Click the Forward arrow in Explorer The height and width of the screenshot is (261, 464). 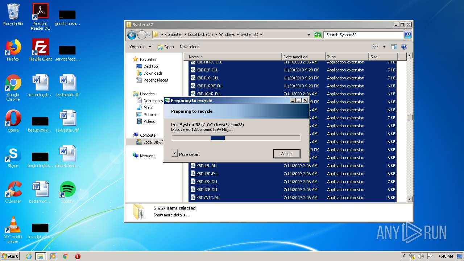142,35
